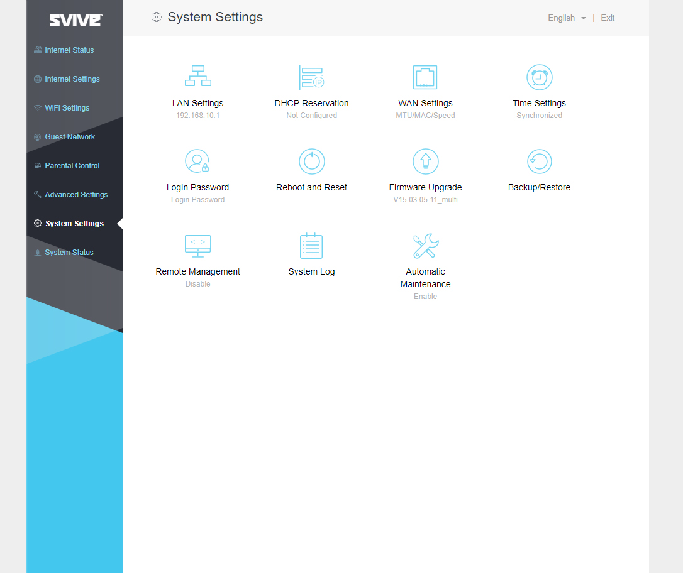Click the Synchronized status text

click(x=539, y=116)
